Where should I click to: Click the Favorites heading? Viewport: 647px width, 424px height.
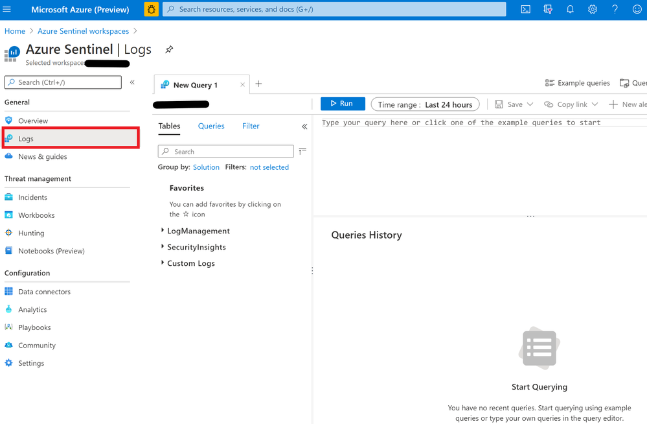(187, 188)
